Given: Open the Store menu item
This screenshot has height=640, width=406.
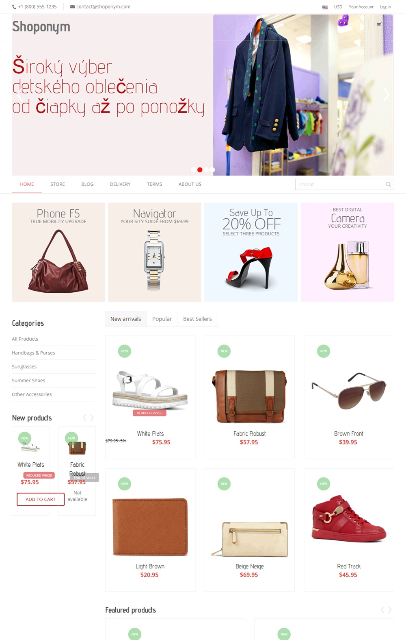Looking at the screenshot, I should [x=58, y=184].
